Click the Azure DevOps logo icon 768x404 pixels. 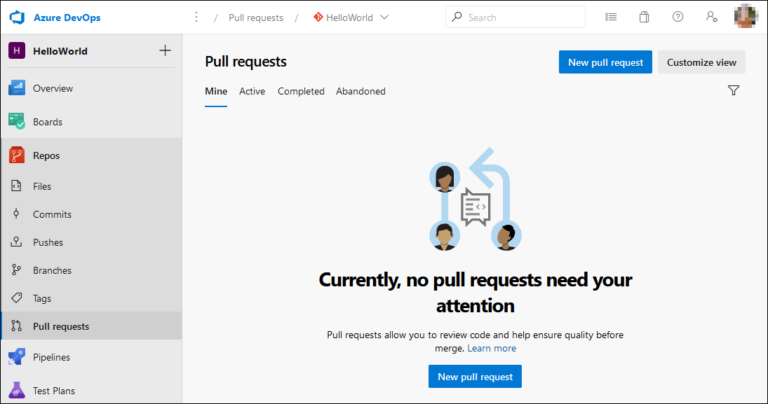click(17, 17)
